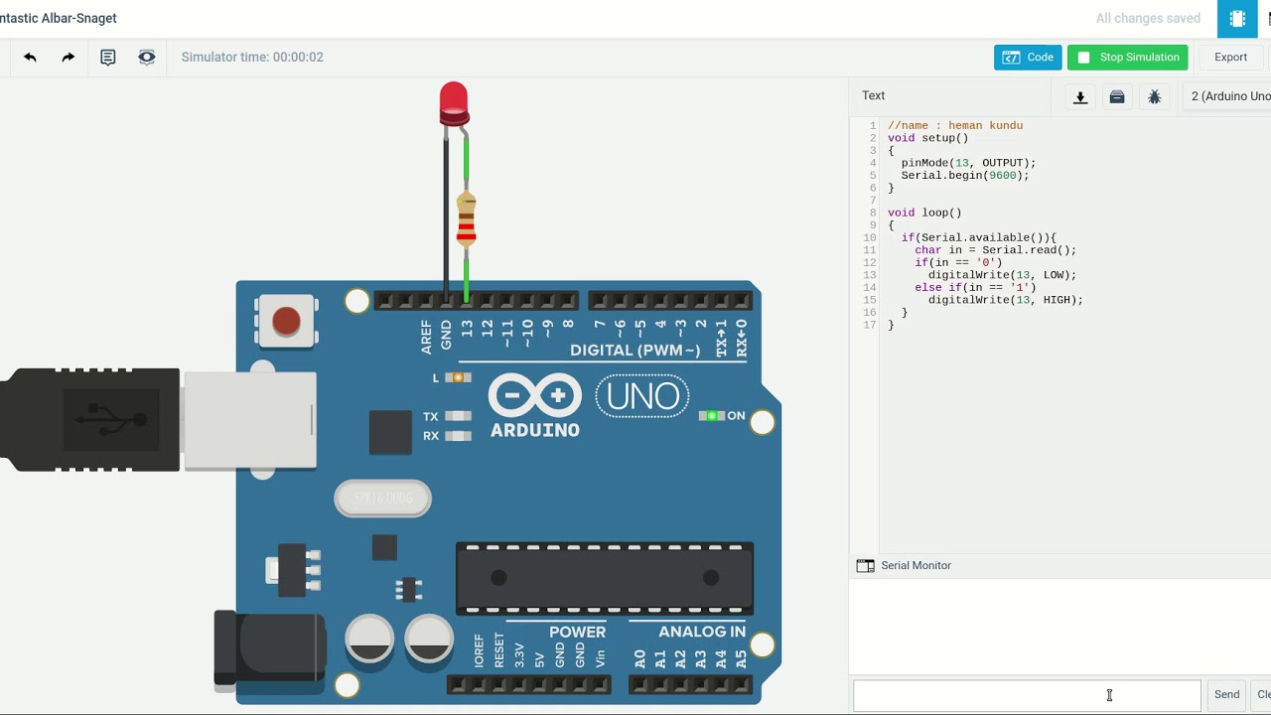Click the Simulator time text
Image resolution: width=1271 pixels, height=715 pixels.
pyautogui.click(x=252, y=58)
